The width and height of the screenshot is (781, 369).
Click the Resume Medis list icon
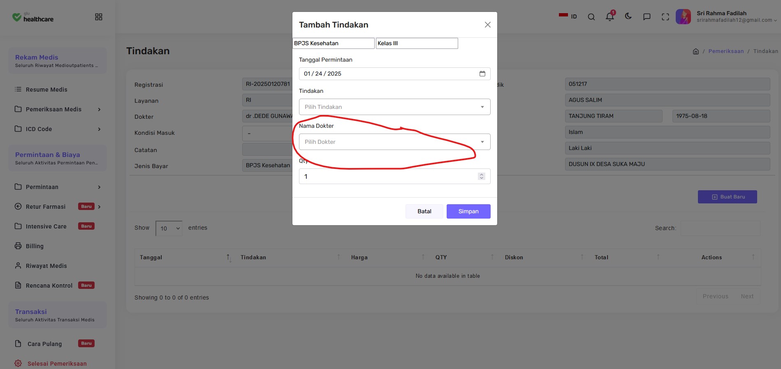(x=18, y=89)
